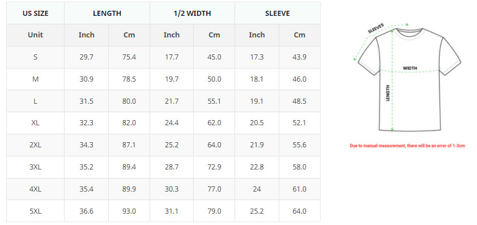Click the S size row label
The image size is (477, 225).
35,57
